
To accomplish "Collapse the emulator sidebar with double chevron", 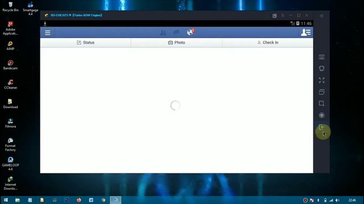I will coord(321,16).
